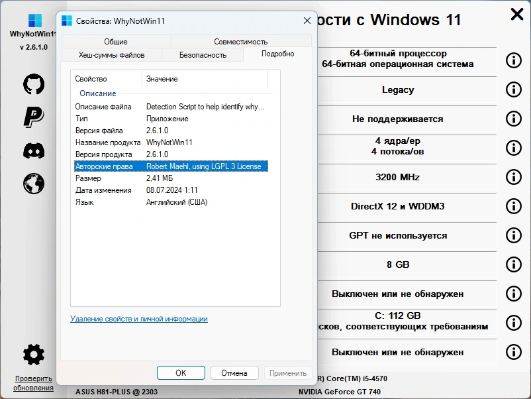Select the Дата изменения row
531x399 pixels.
click(x=171, y=190)
